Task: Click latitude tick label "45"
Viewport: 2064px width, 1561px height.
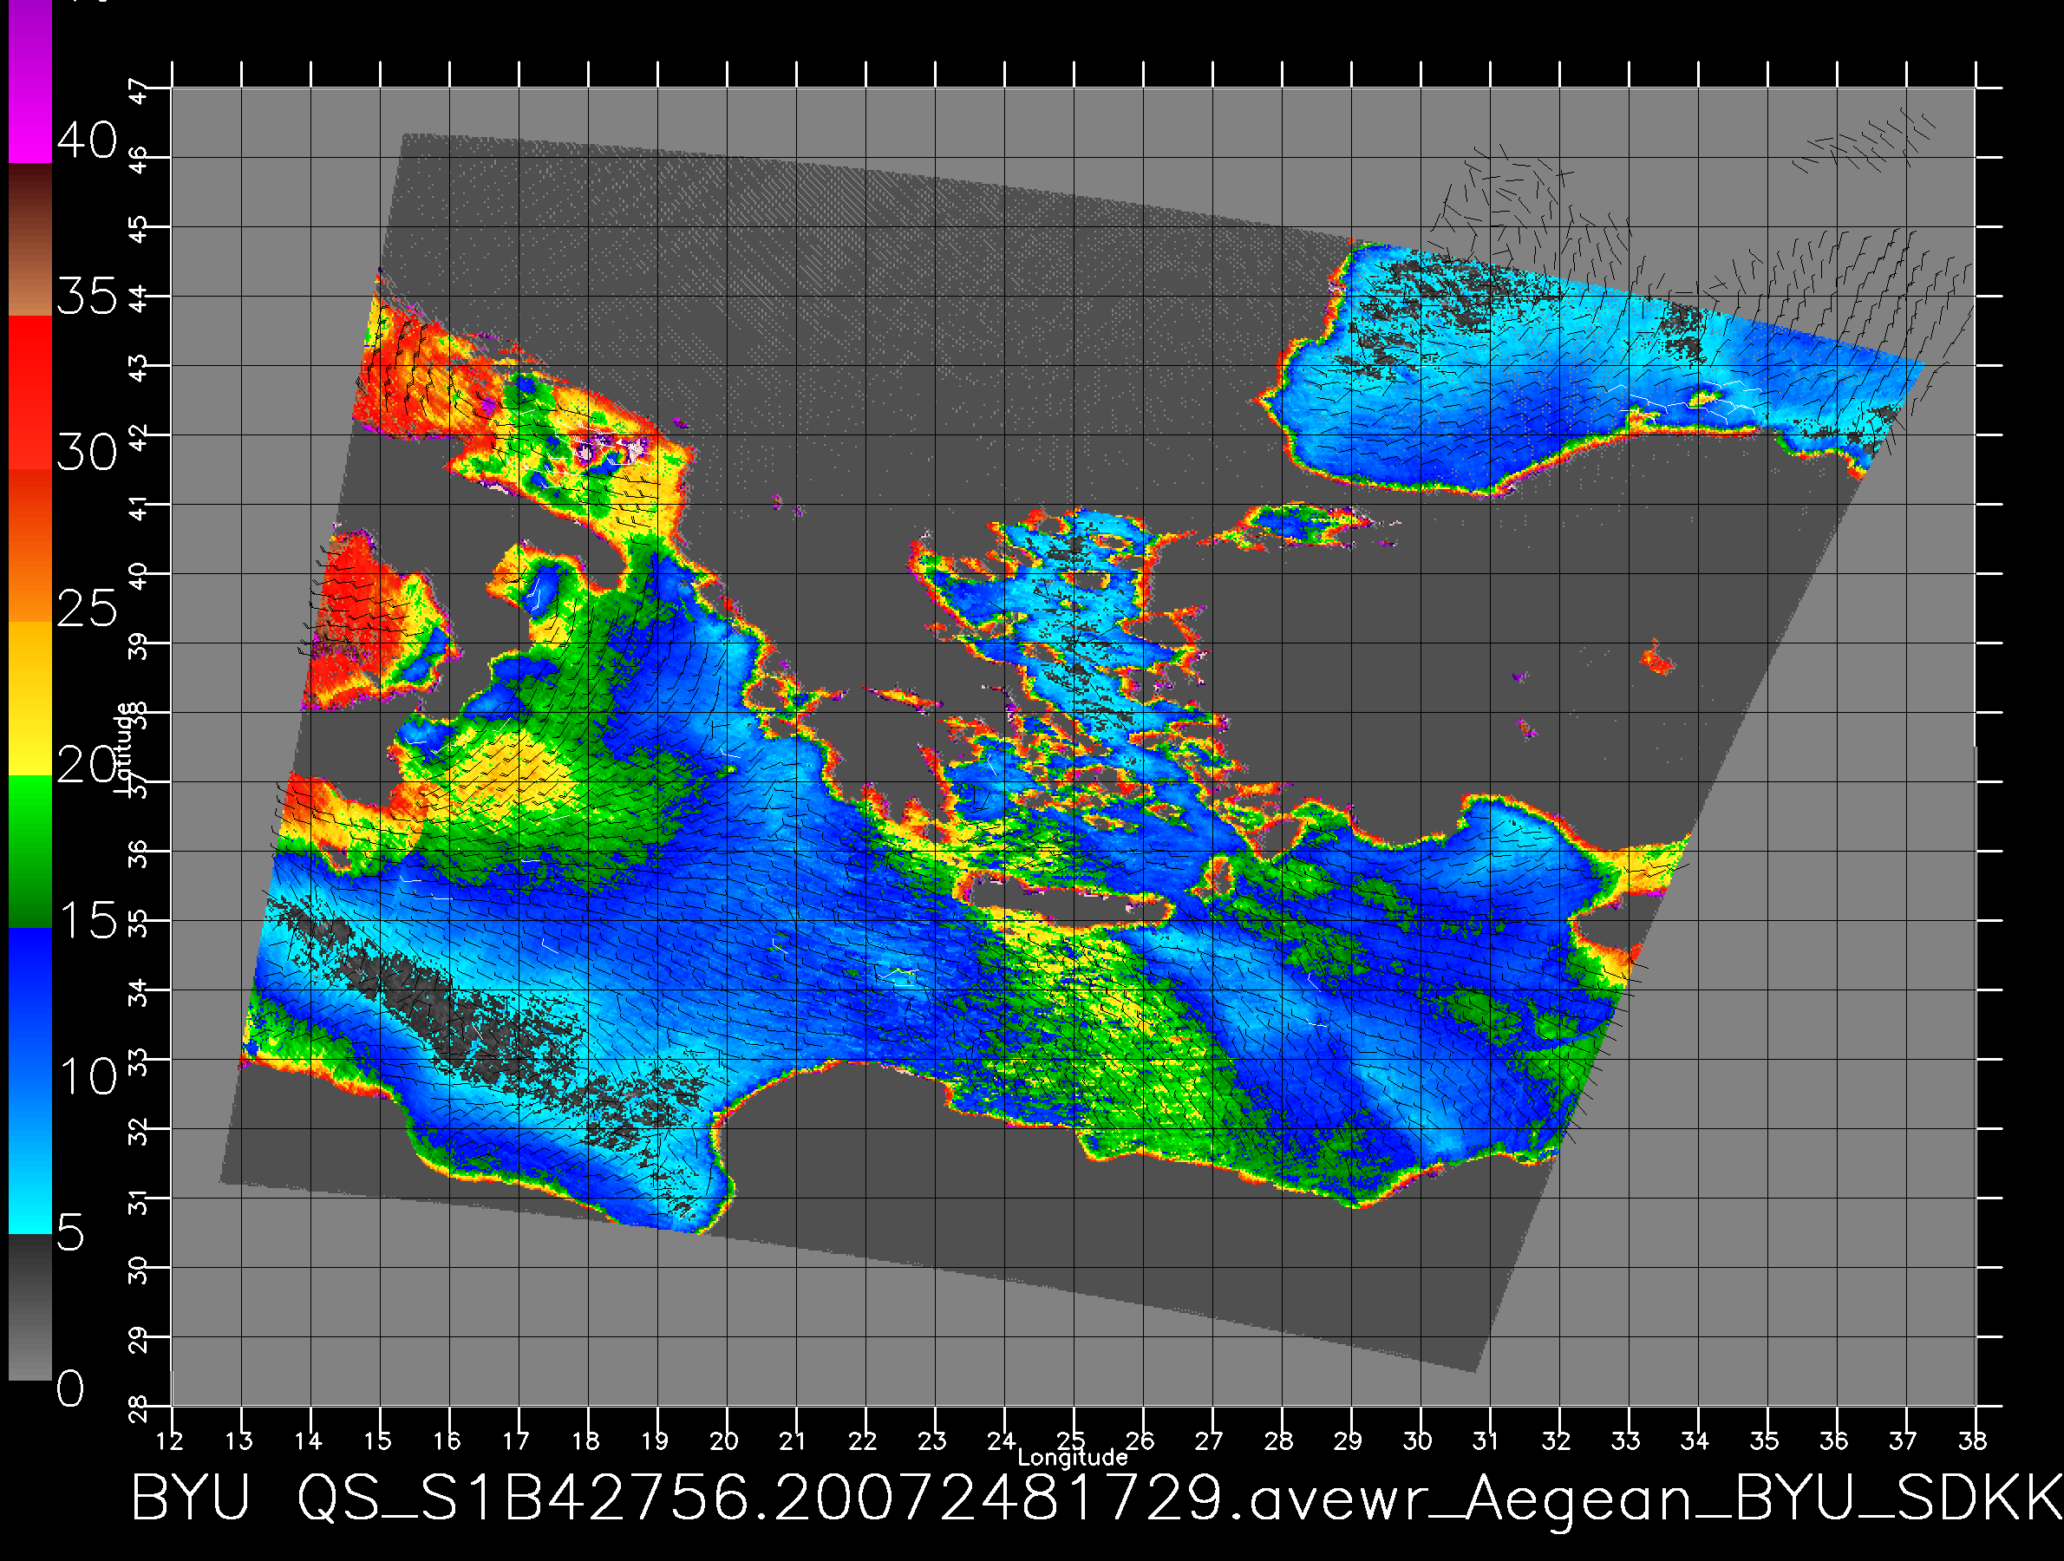Action: click(137, 230)
